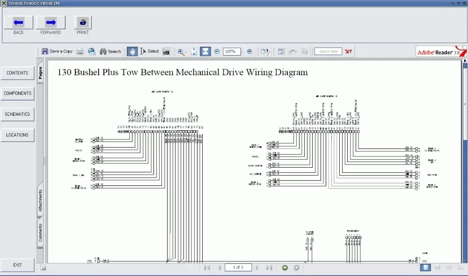This screenshot has width=468, height=276.
Task: Expand the Zoom In tool options arrow
Action: [x=186, y=52]
